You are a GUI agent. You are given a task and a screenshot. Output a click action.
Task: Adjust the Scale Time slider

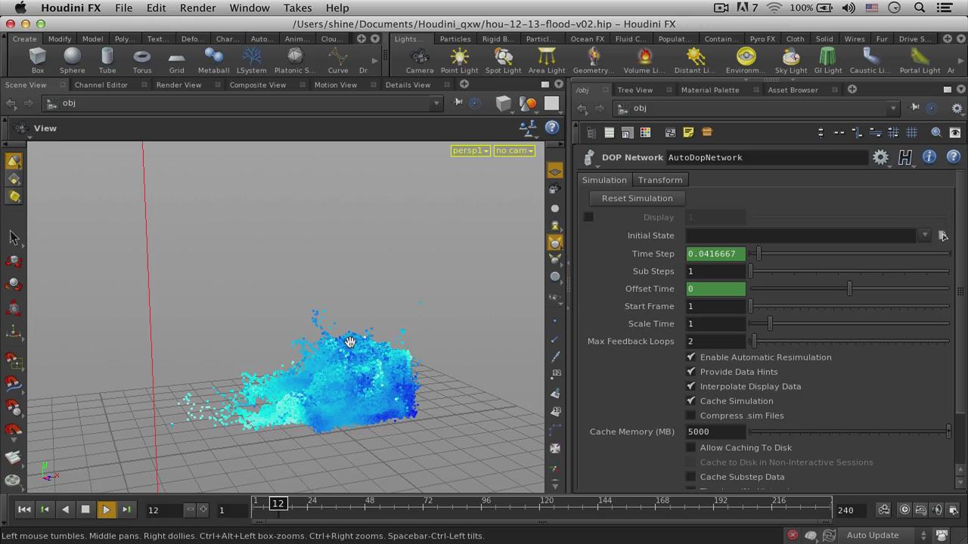pos(770,323)
